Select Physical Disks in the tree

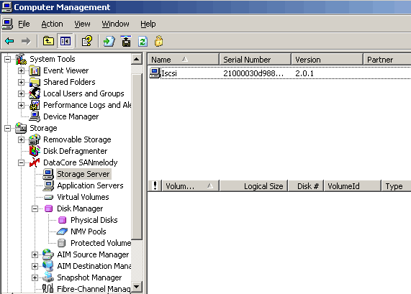94,220
